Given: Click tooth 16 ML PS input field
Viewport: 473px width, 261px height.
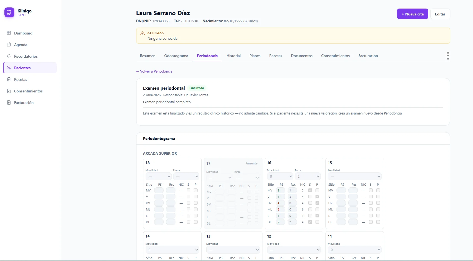Looking at the screenshot, I should coord(280,209).
